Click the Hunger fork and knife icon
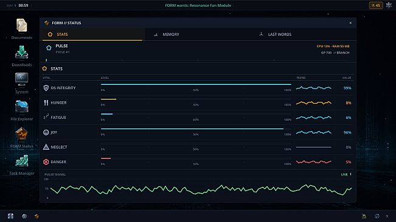 [46, 103]
